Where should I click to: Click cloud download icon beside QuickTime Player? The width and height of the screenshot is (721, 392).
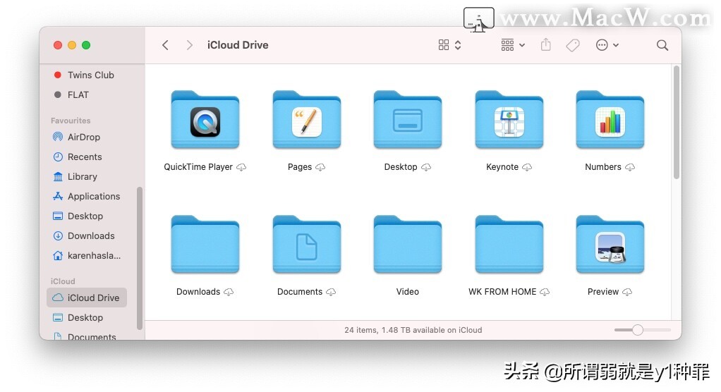tap(241, 167)
